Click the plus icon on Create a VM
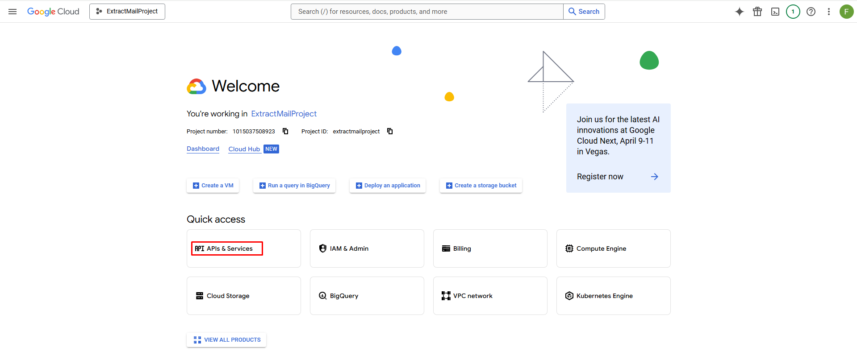The width and height of the screenshot is (857, 364). (x=196, y=186)
